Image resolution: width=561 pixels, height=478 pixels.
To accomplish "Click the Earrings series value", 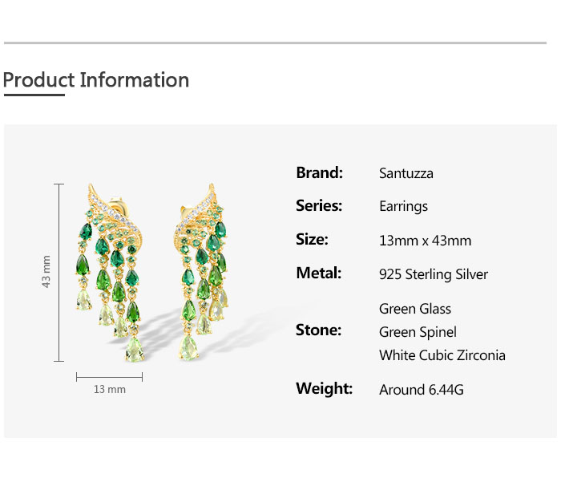I will [403, 207].
